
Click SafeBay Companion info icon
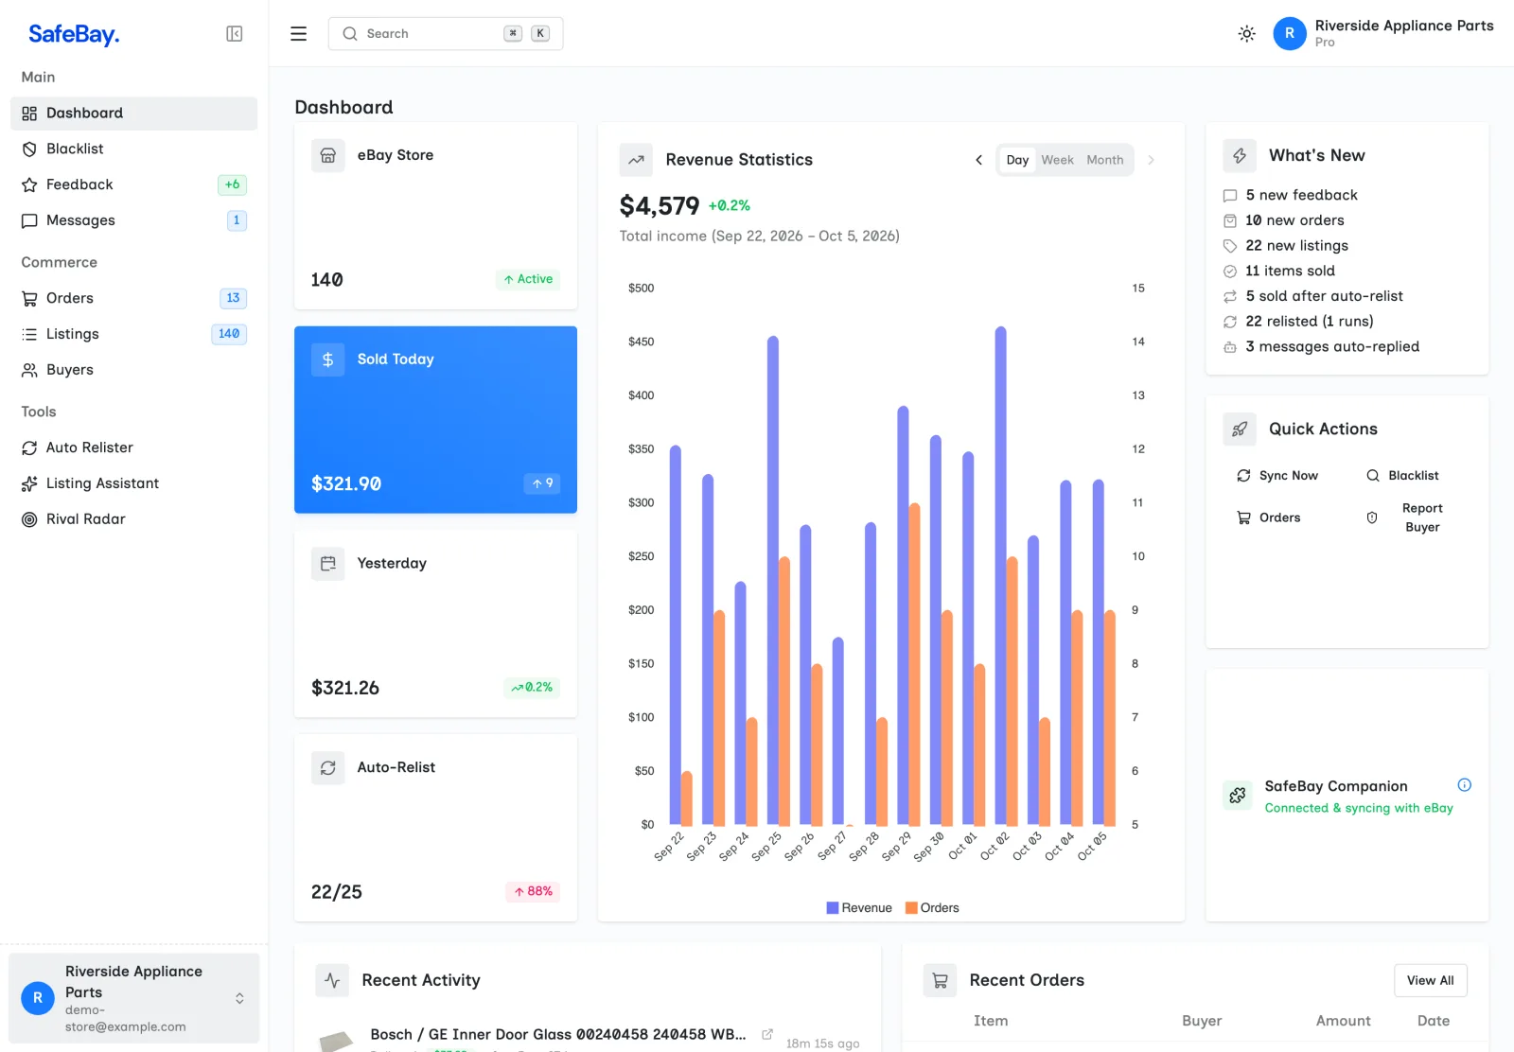[1465, 785]
